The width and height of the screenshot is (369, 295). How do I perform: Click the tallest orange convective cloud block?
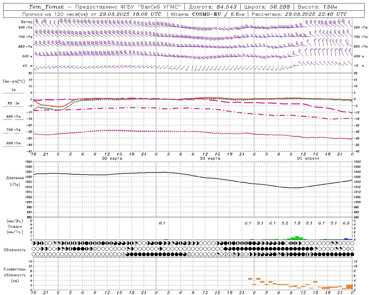[349, 287]
